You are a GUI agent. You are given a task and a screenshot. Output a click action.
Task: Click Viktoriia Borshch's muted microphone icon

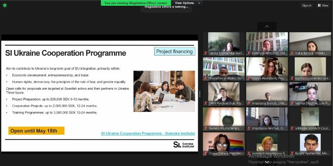[x=292, y=128]
